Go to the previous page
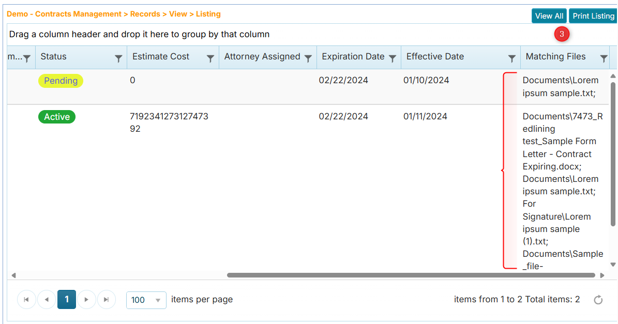The height and width of the screenshot is (324, 618). coord(46,299)
